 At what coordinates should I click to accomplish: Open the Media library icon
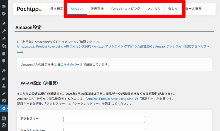(4, 46)
